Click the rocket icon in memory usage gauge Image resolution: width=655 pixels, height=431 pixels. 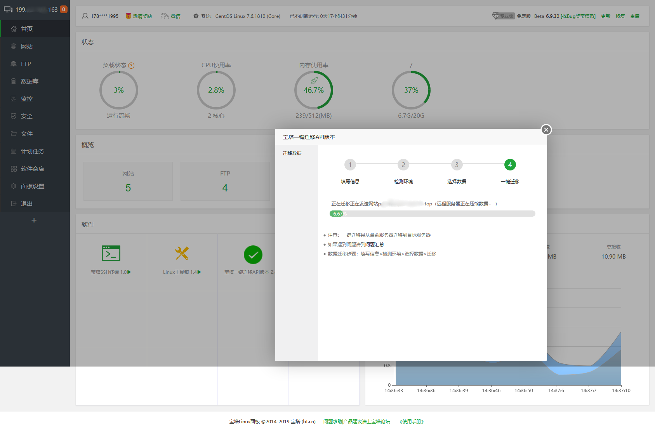tap(314, 80)
